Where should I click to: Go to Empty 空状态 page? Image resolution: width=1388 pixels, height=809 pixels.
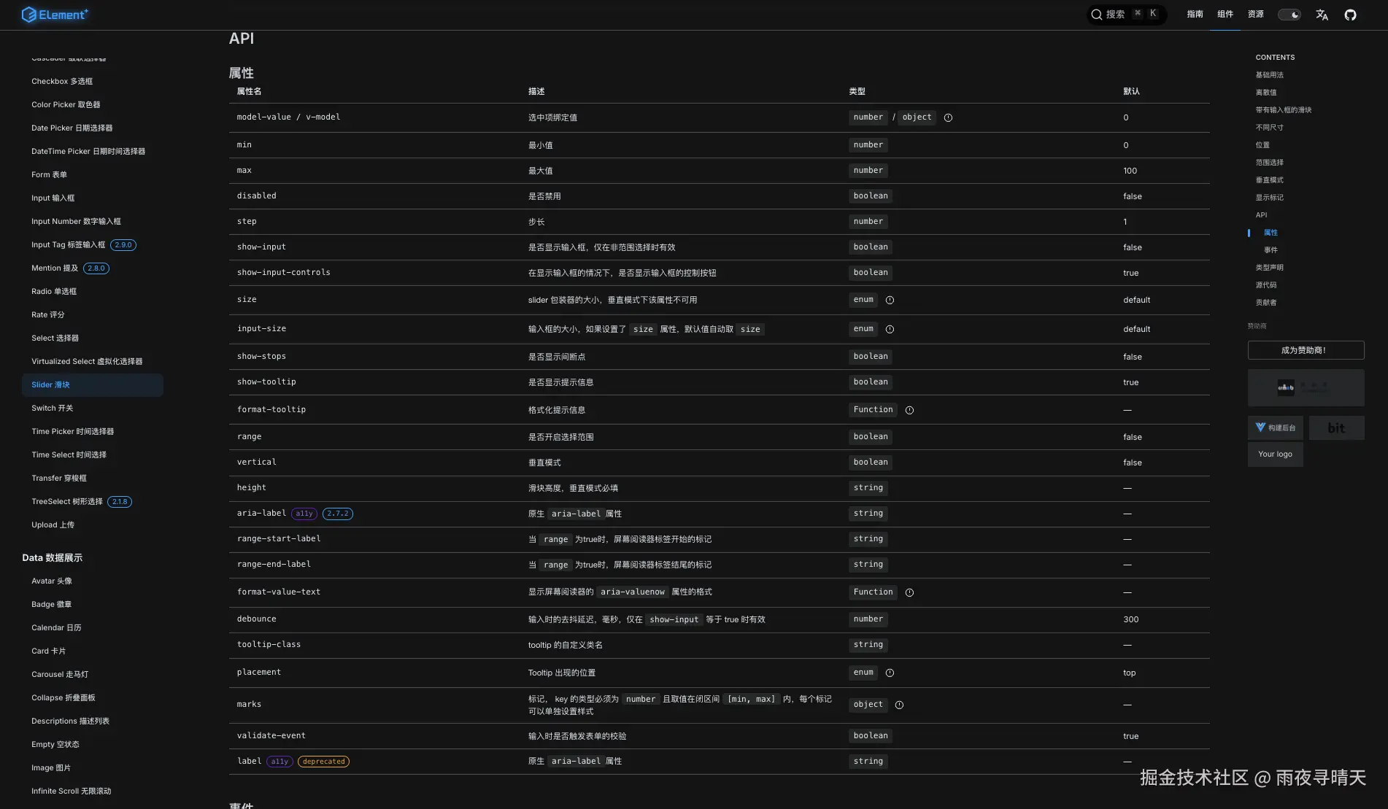55,745
